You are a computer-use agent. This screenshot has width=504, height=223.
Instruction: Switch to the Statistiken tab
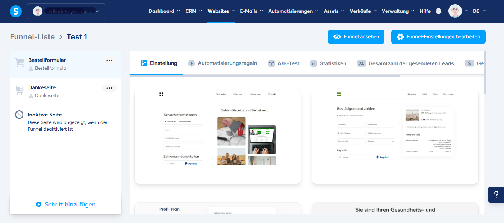[328, 63]
